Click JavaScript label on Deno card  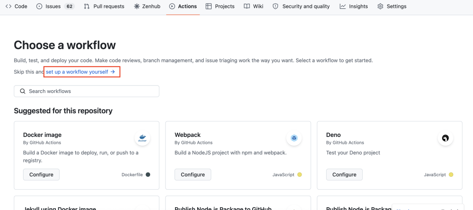[x=435, y=175]
